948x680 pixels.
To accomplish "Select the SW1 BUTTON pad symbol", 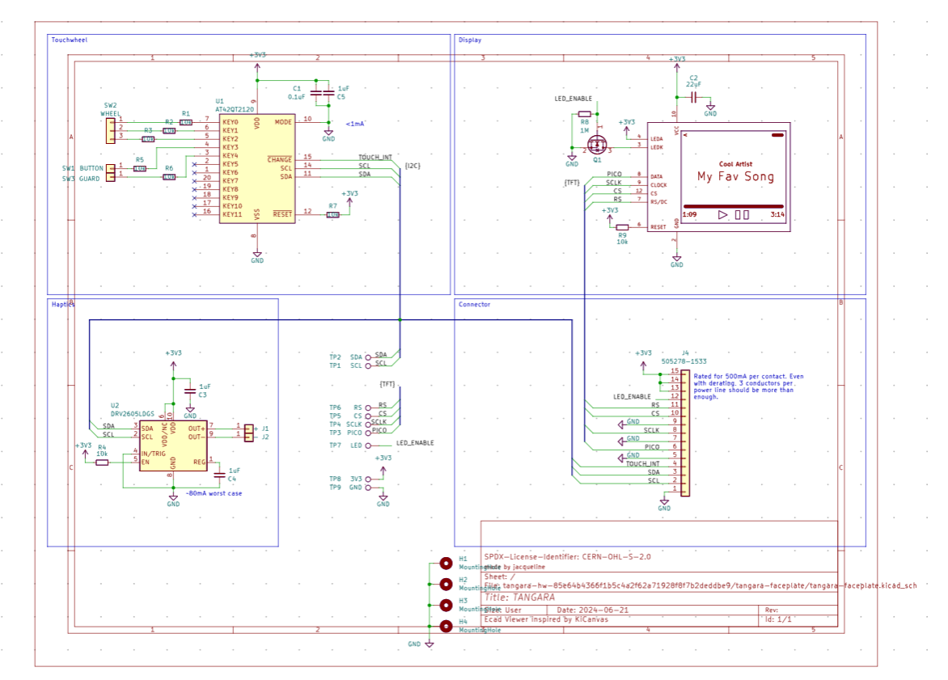I will click(111, 168).
